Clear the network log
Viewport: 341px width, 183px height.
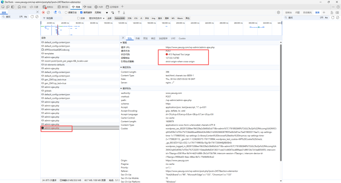(x=48, y=12)
